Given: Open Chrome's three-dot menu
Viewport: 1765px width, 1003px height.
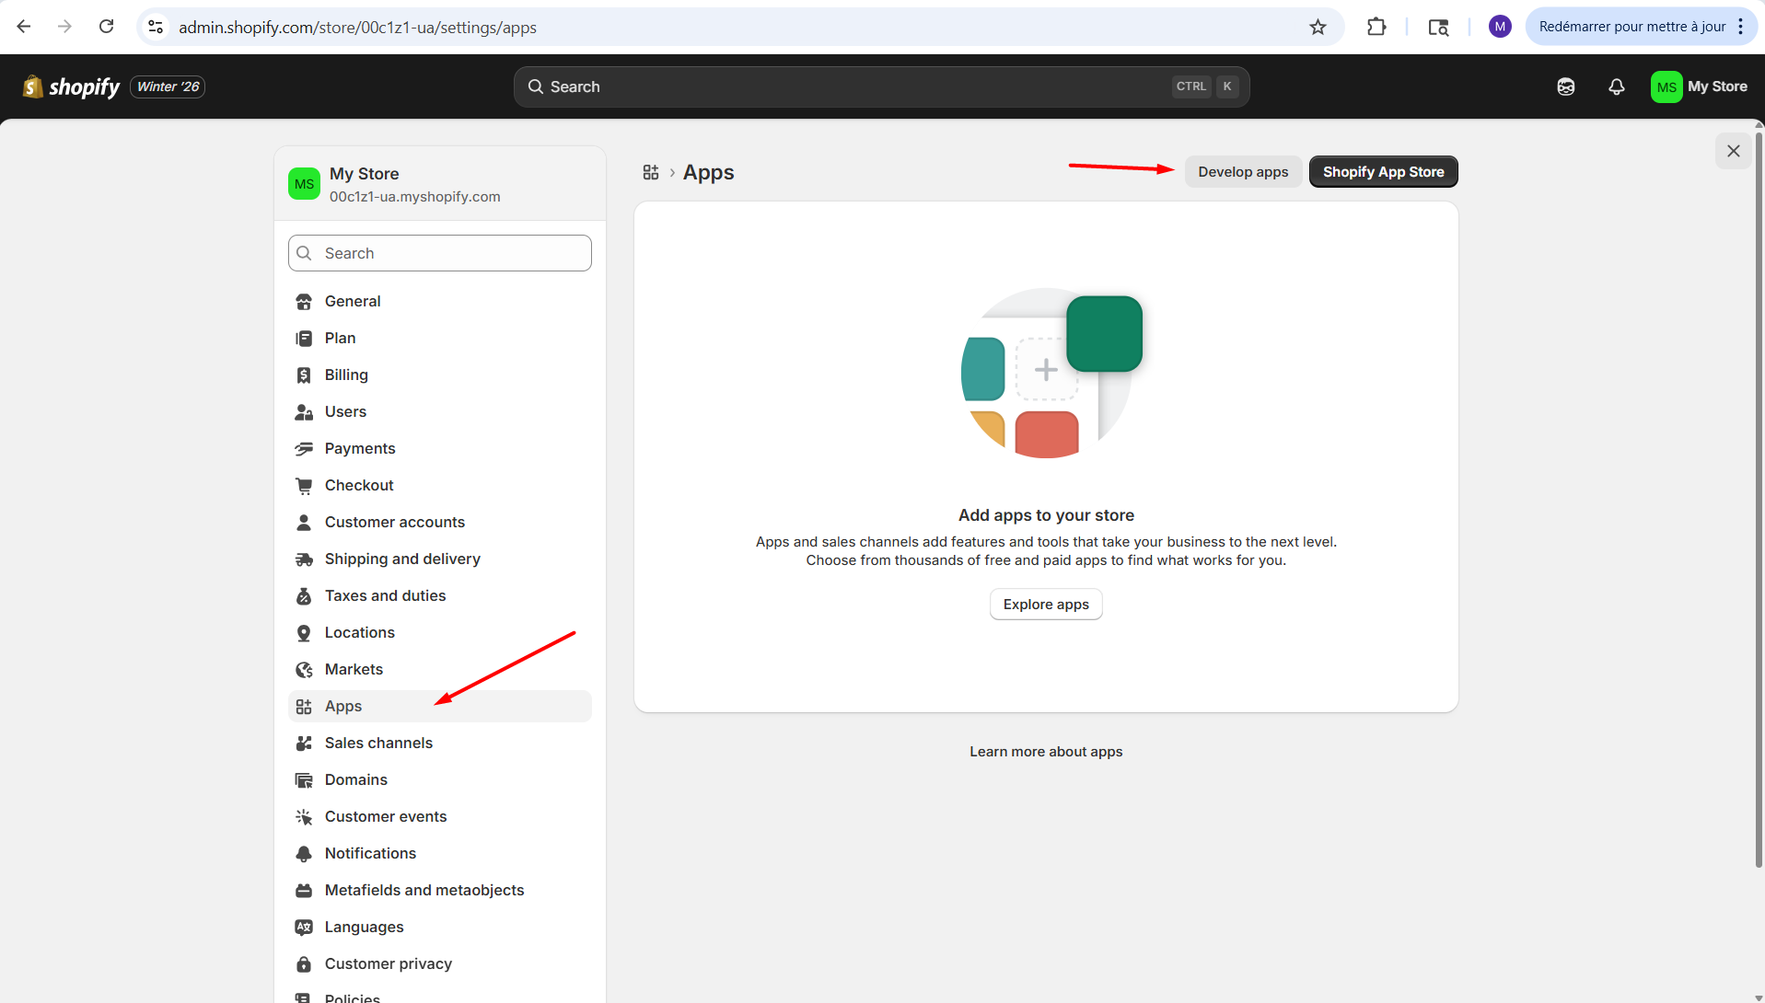Looking at the screenshot, I should click(1740, 27).
